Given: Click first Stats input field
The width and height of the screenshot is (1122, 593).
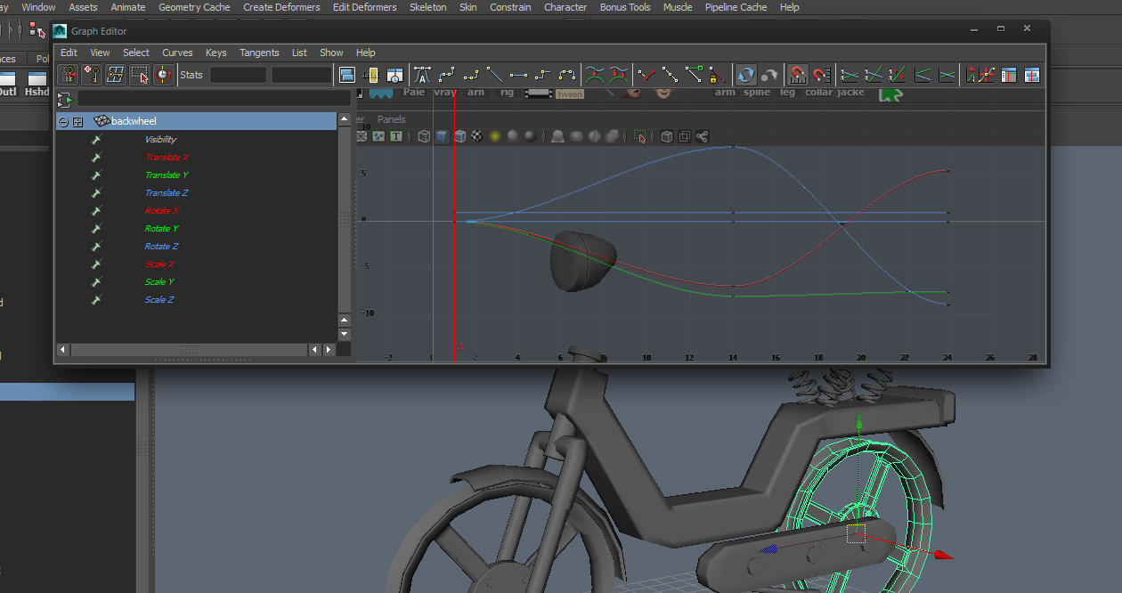Looking at the screenshot, I should [239, 75].
